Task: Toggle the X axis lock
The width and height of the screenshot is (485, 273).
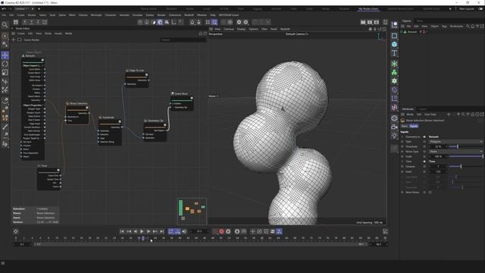Action: 25,22
